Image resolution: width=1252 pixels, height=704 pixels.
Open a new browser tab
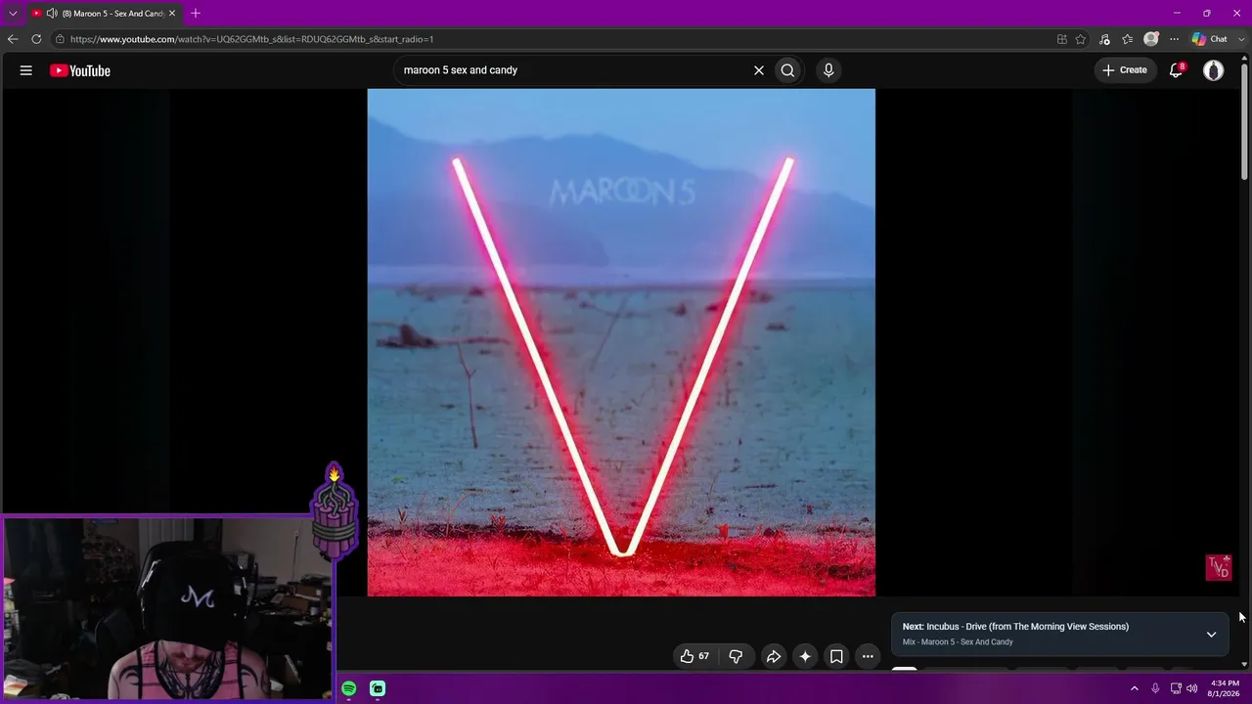pos(196,14)
